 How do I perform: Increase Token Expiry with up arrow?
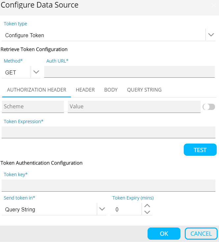coord(148,206)
